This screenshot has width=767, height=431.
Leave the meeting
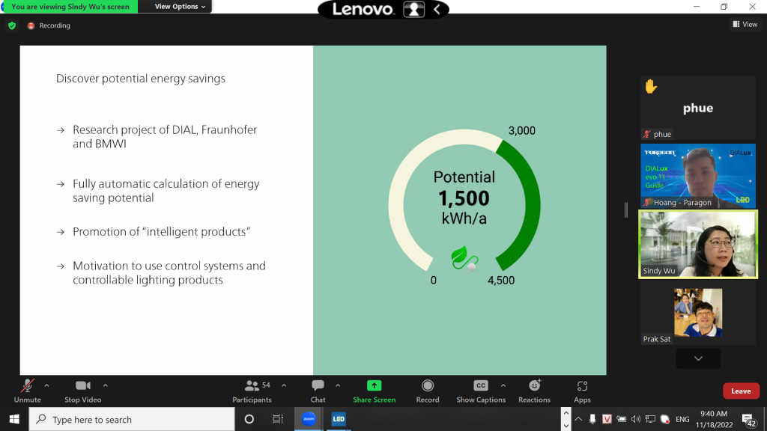(741, 391)
